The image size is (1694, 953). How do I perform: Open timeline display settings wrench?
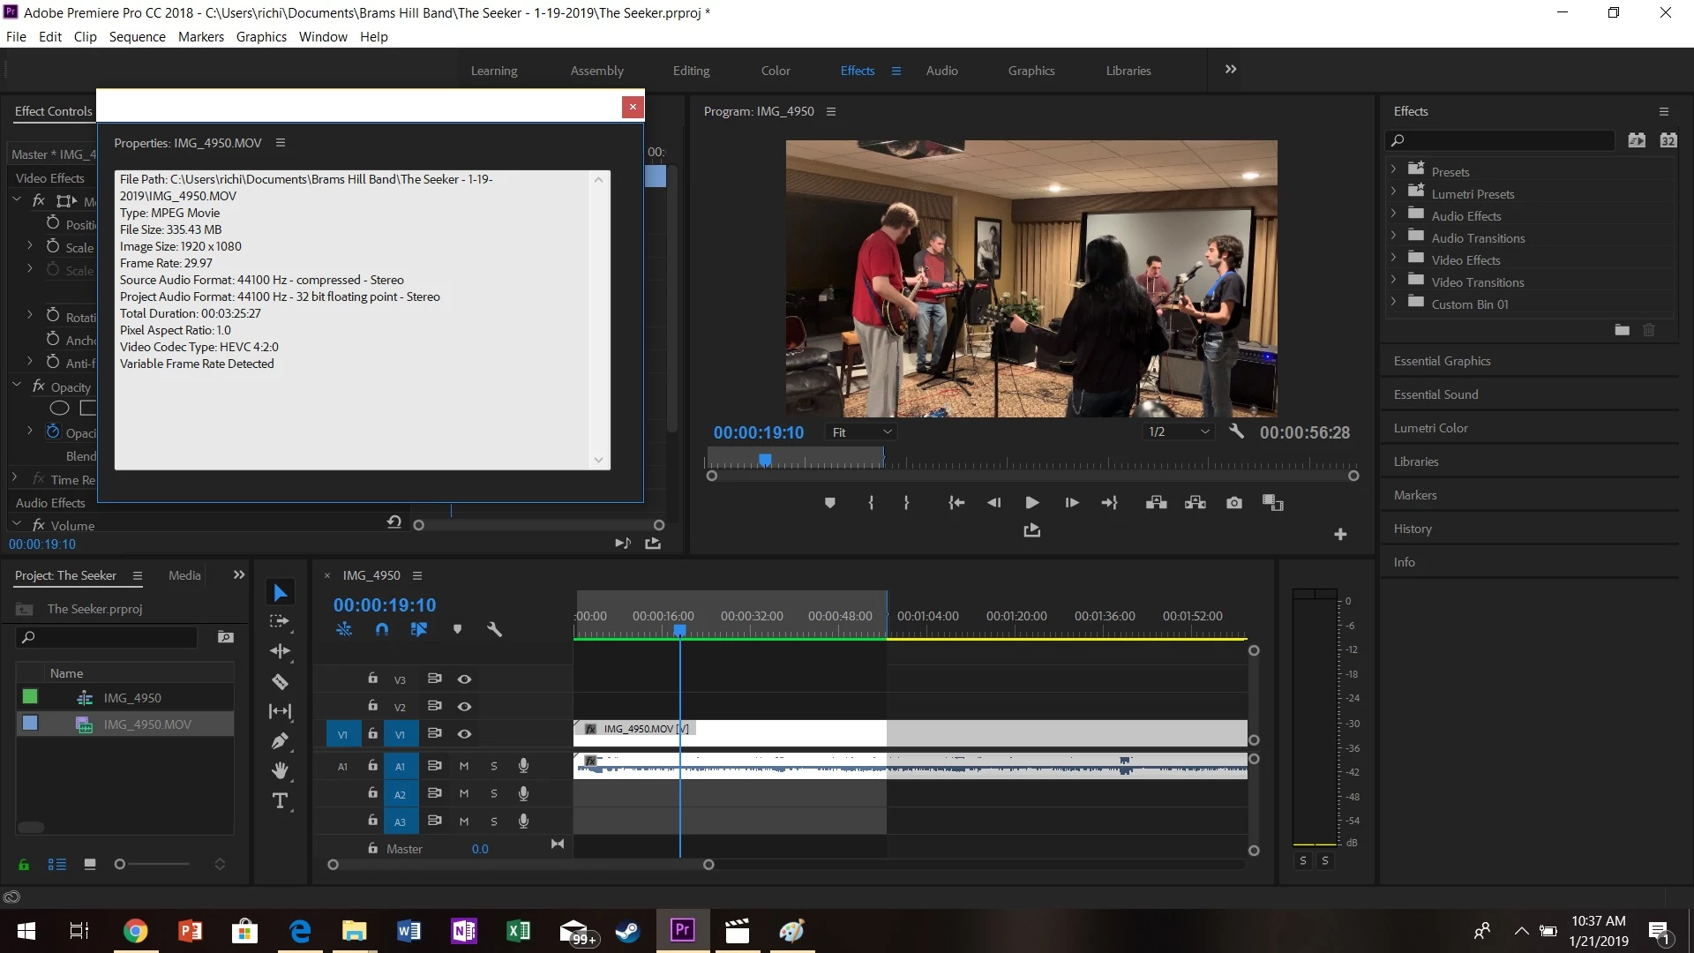pos(494,629)
